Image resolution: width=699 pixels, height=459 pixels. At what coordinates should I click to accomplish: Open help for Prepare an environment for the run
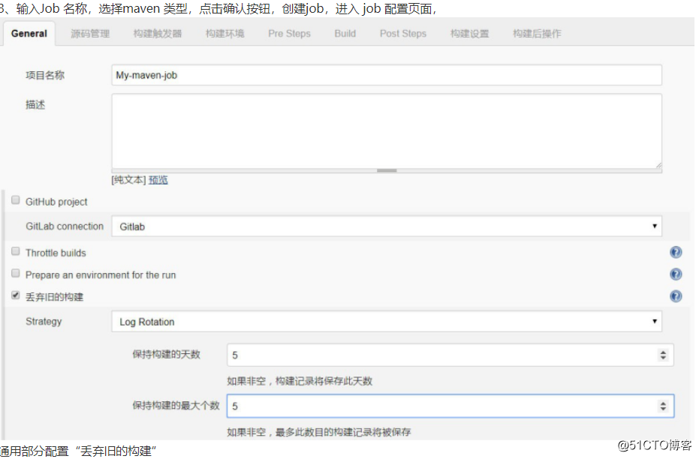pyautogui.click(x=676, y=274)
